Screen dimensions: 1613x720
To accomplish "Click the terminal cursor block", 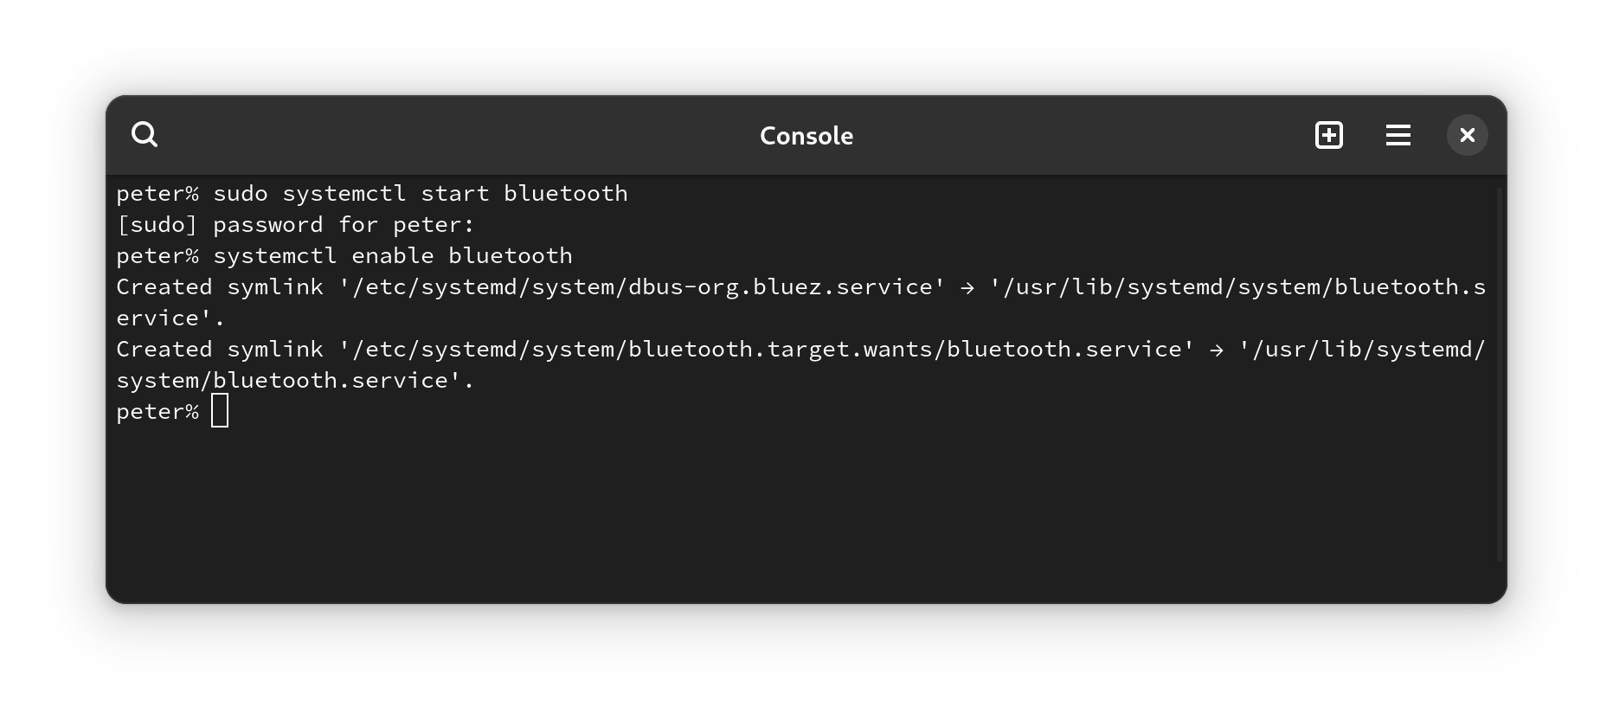I will click(220, 411).
